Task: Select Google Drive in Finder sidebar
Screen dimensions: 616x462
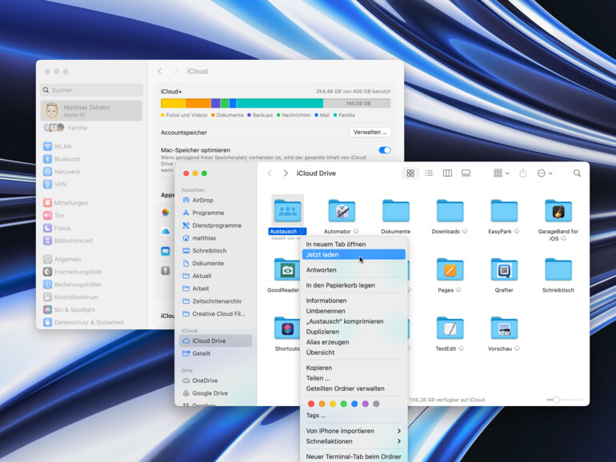Action: [215, 393]
